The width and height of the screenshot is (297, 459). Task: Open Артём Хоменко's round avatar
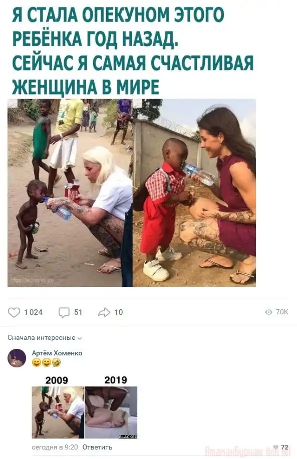[17, 358]
